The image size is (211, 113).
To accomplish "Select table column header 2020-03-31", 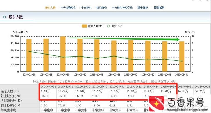I will tap(48, 87).
